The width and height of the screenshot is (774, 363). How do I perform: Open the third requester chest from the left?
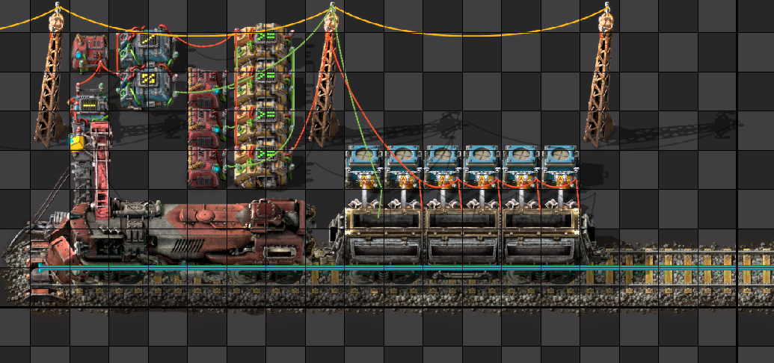(443, 161)
